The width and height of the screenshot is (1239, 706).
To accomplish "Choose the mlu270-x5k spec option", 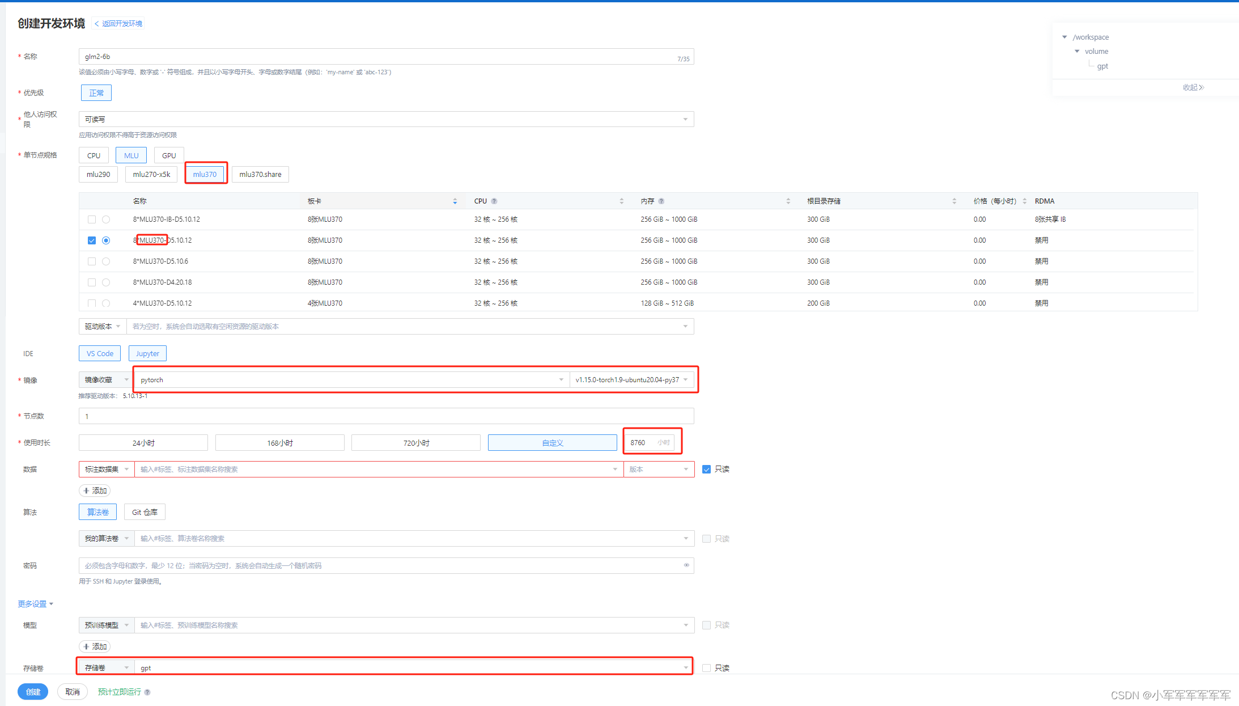I will [151, 175].
